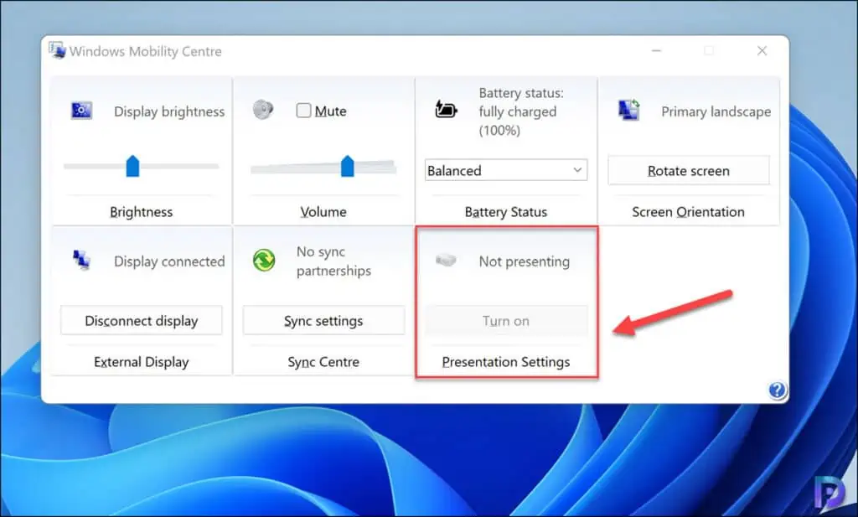Click the Volume slider handle

click(347, 166)
